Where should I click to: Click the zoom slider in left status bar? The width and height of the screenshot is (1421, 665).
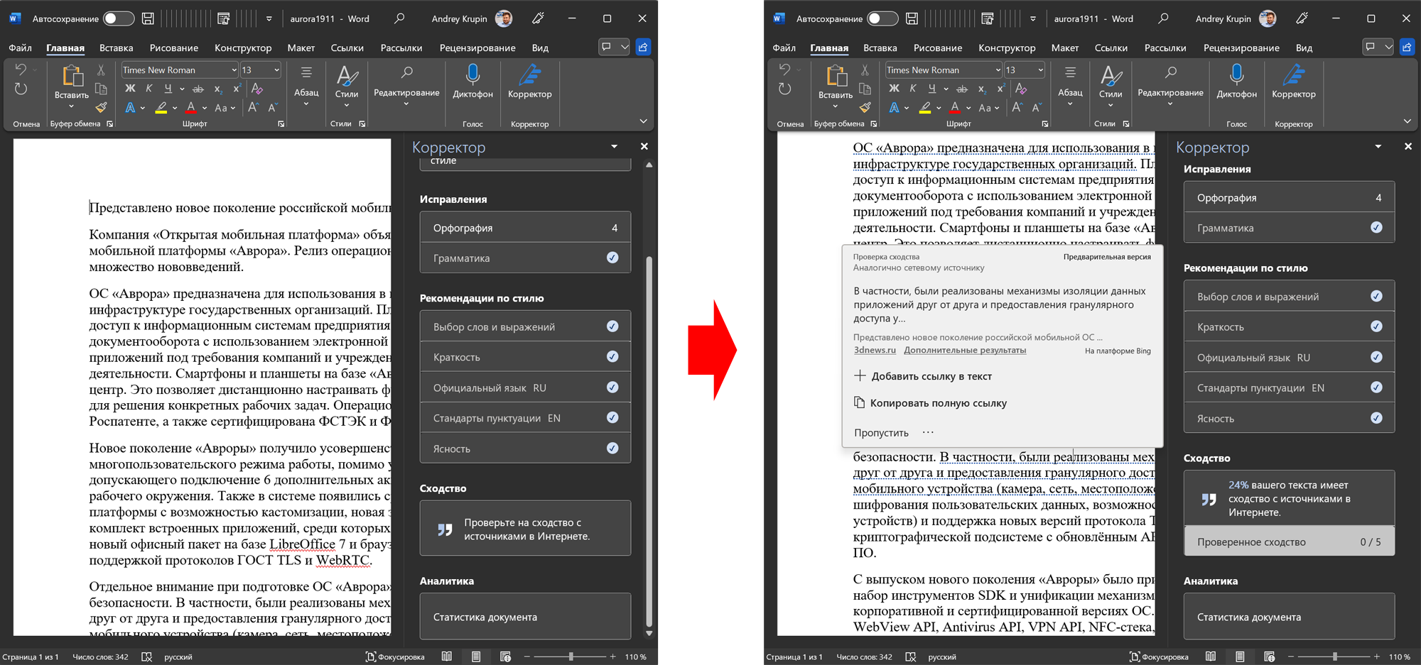pos(571,656)
